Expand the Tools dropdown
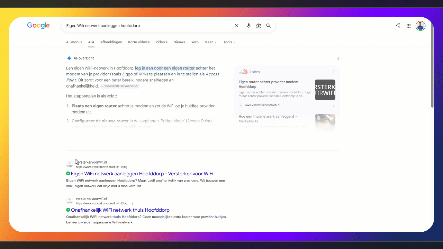 tap(229, 42)
